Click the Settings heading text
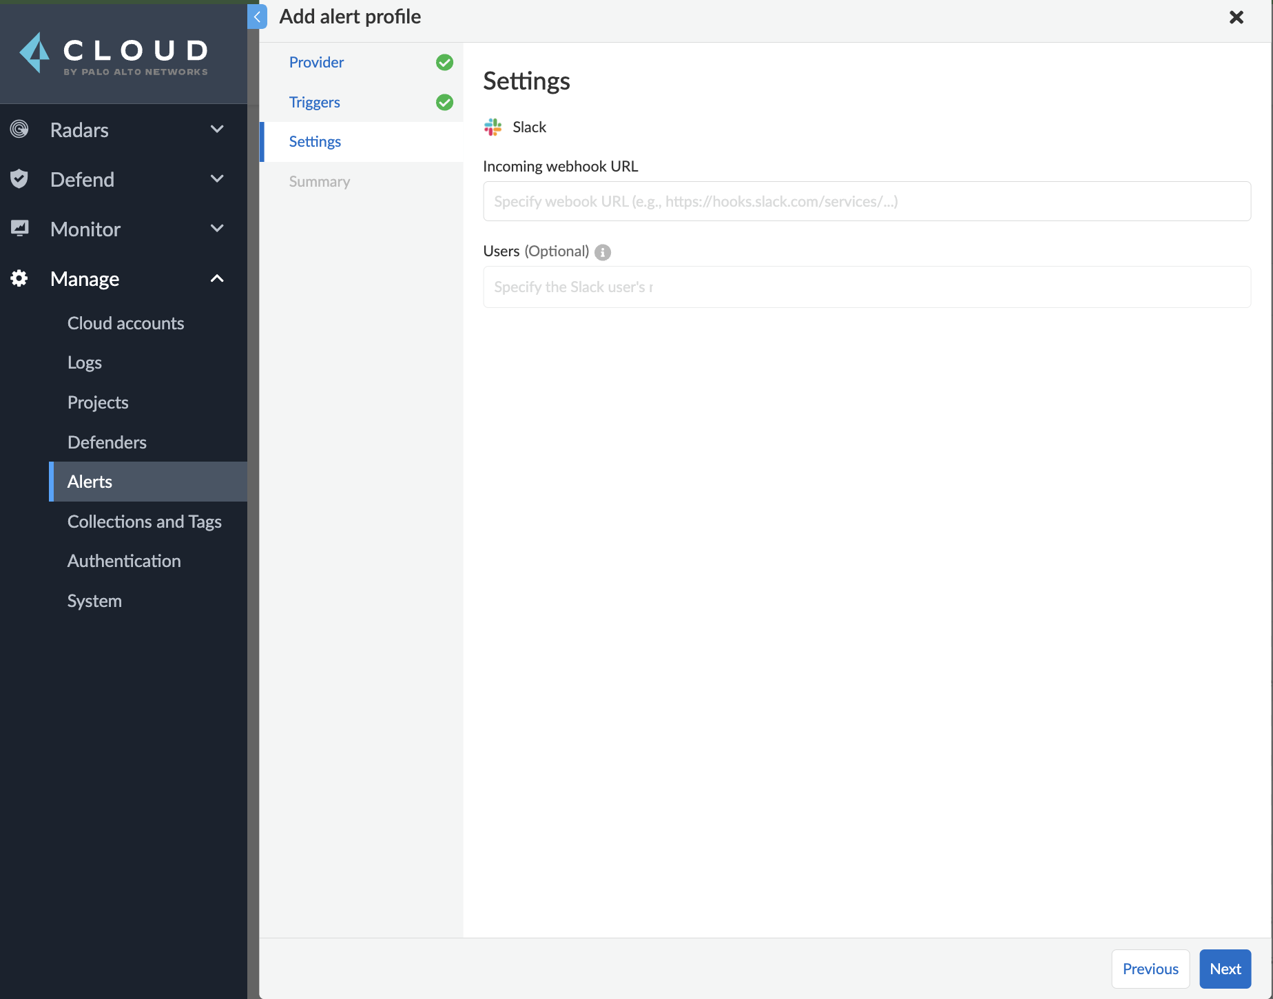Image resolution: width=1273 pixels, height=999 pixels. [x=527, y=81]
